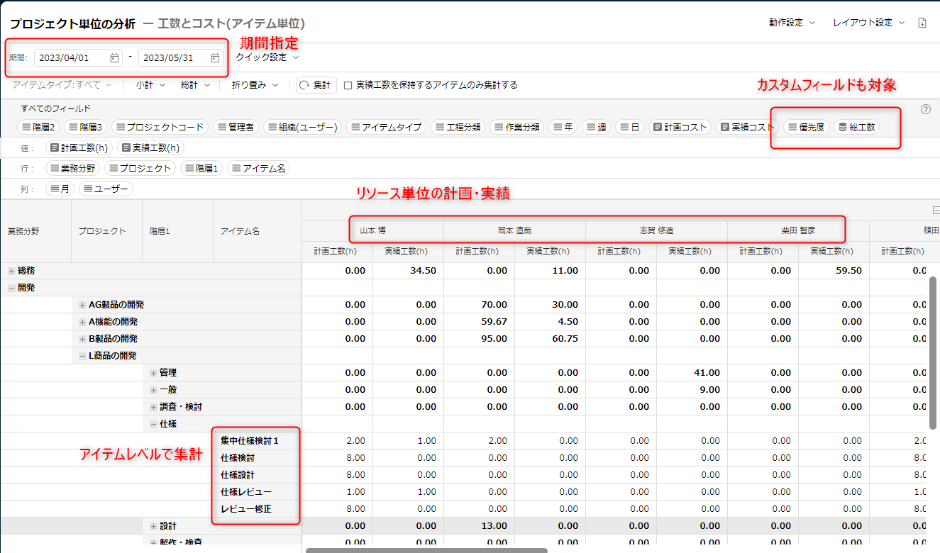This screenshot has width=940, height=553.
Task: Expand the 総務 row
Action: coord(11,271)
